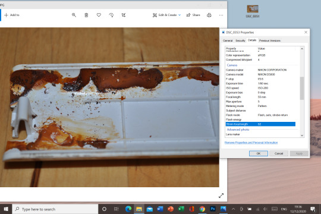
Task: Switch to the General tab in Properties
Action: tap(228, 40)
